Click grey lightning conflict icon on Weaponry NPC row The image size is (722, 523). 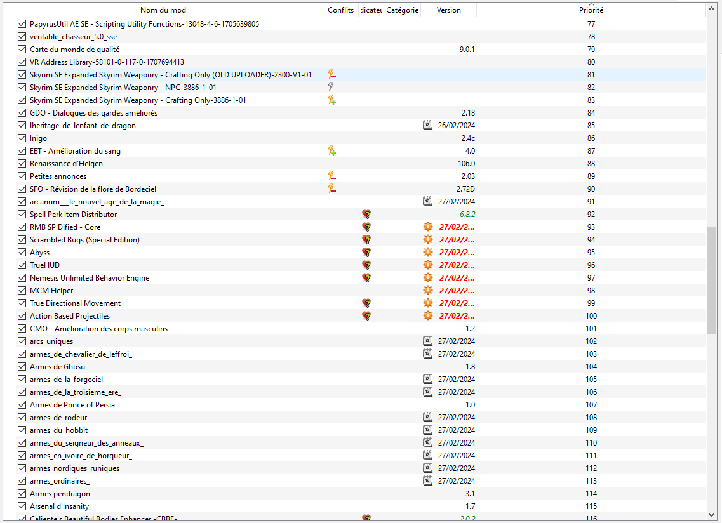click(x=331, y=86)
